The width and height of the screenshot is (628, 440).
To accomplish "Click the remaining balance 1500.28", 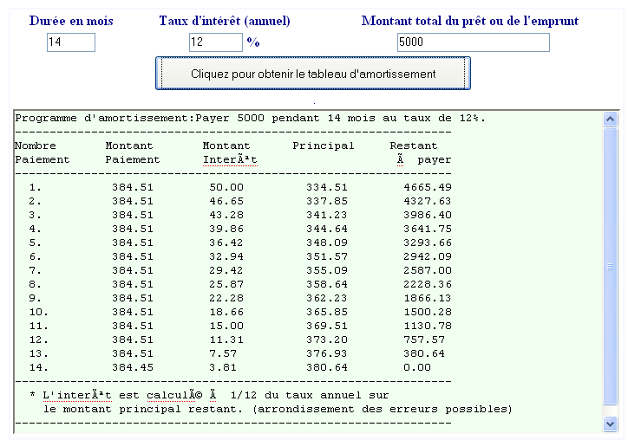I will [x=428, y=312].
